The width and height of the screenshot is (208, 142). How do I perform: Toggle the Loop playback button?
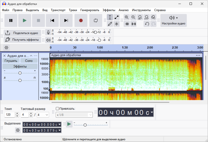pyautogui.click(x=96, y=20)
